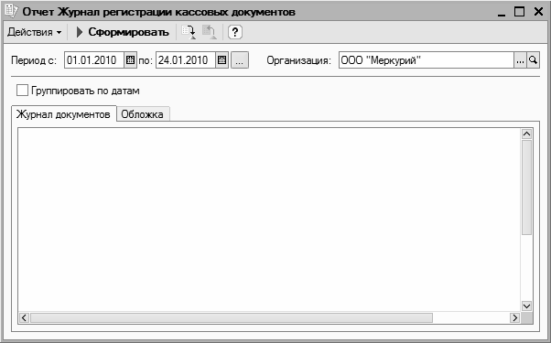Click the start date field 01.01.2010

click(x=94, y=60)
